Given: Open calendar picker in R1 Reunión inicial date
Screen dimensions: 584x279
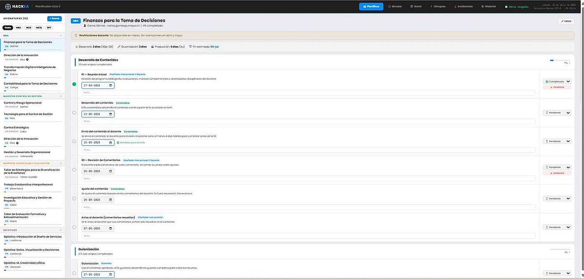Looking at the screenshot, I should click(111, 85).
